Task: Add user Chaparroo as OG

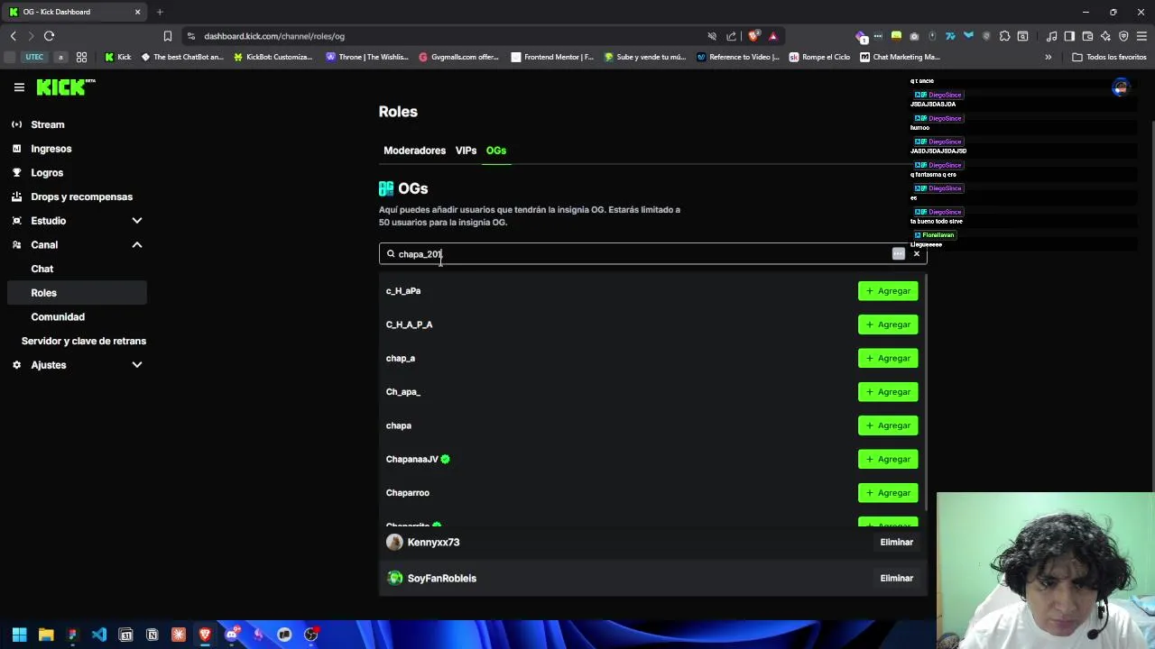Action: 888,493
